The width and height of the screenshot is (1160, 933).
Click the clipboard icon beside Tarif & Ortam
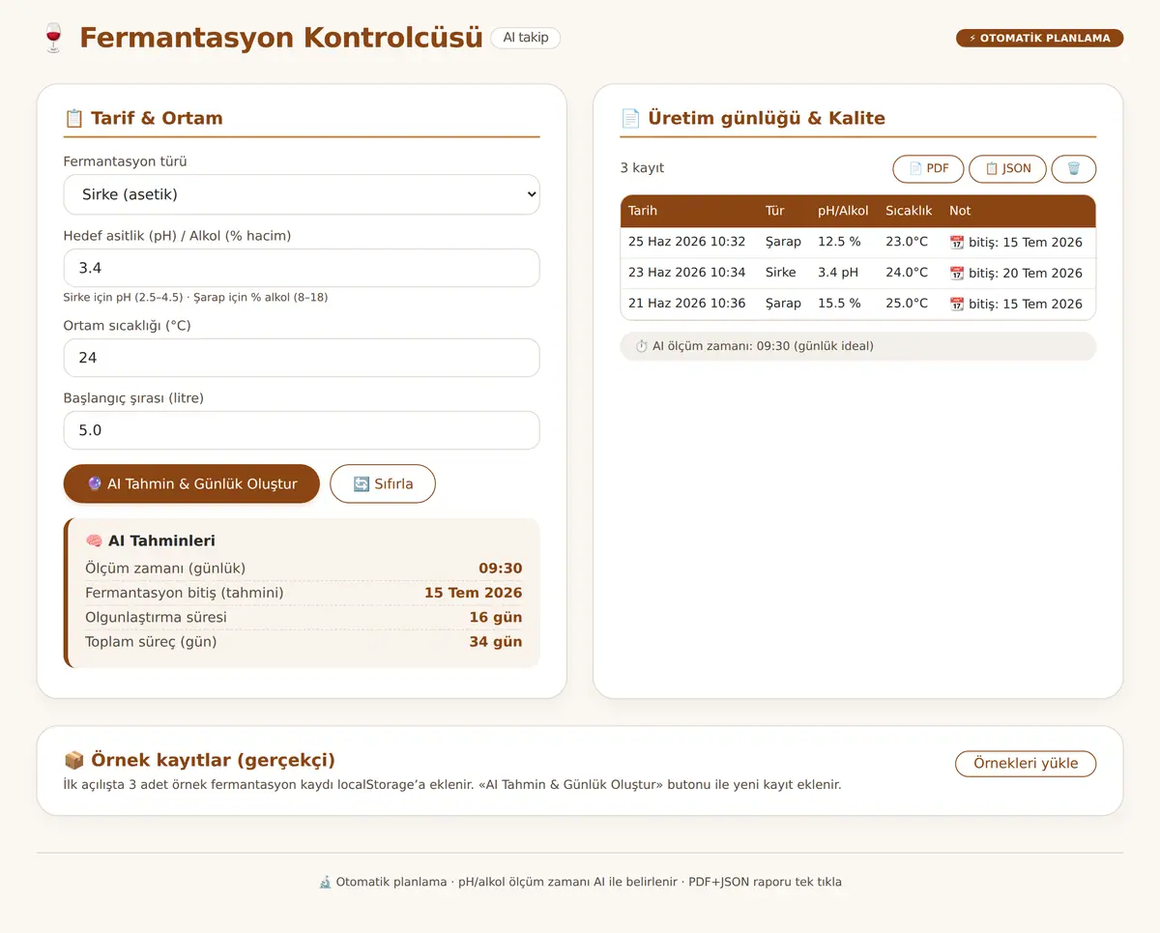click(74, 118)
